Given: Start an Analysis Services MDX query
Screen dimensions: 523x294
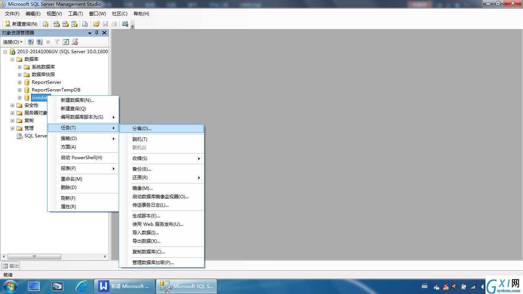Looking at the screenshot, I should click(x=57, y=24).
